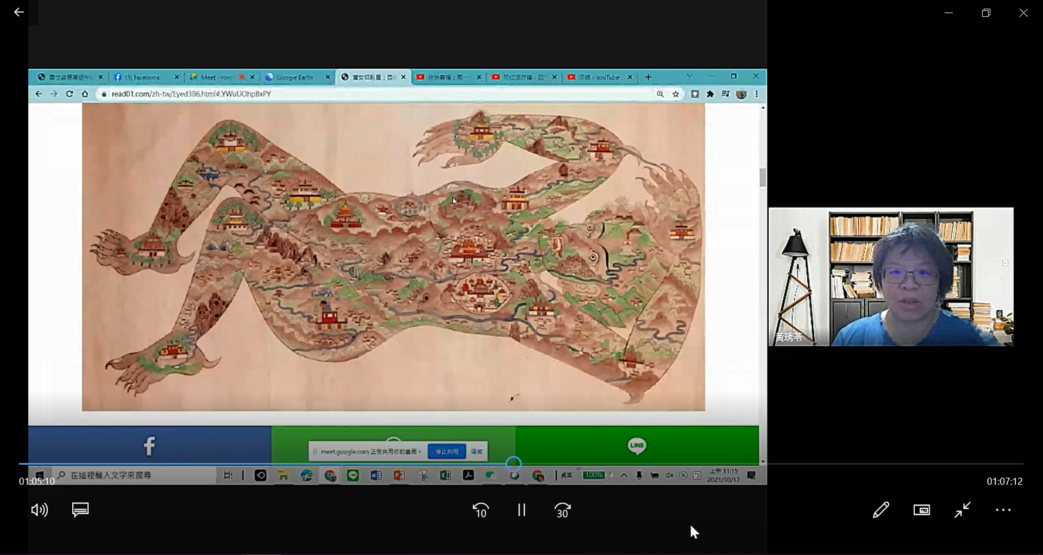Close the Facebook browser tab
Screen dimensions: 1043x555
(177, 77)
